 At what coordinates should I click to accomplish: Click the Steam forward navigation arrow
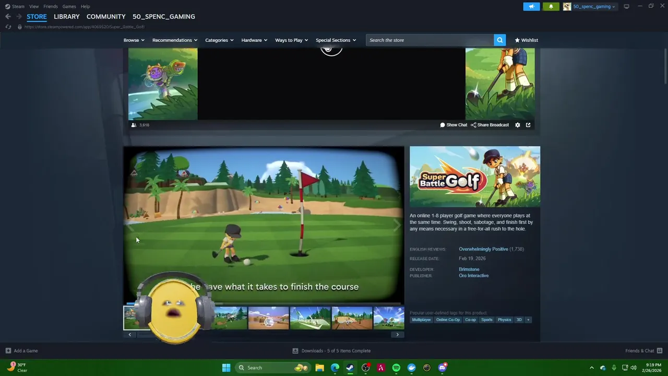click(x=18, y=17)
